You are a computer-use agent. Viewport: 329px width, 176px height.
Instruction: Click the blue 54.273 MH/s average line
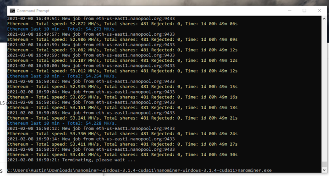[62, 29]
